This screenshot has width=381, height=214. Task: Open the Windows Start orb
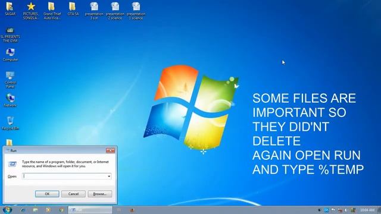(x=7, y=210)
